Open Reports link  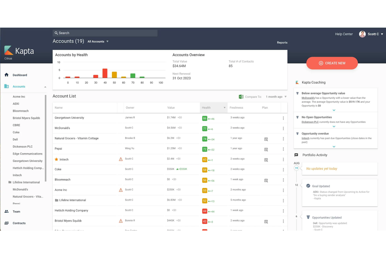(x=282, y=43)
